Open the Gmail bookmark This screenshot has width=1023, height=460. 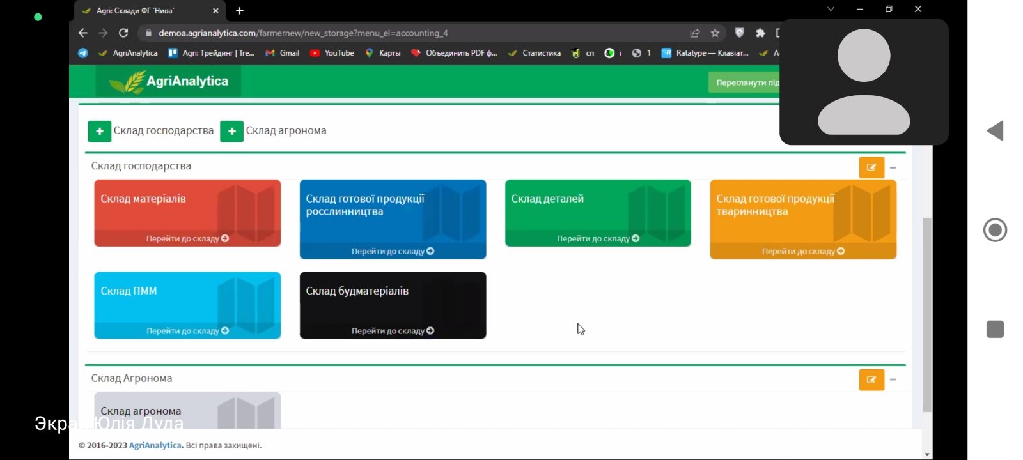tap(283, 53)
